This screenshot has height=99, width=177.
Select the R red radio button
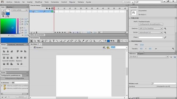pos(20,28)
